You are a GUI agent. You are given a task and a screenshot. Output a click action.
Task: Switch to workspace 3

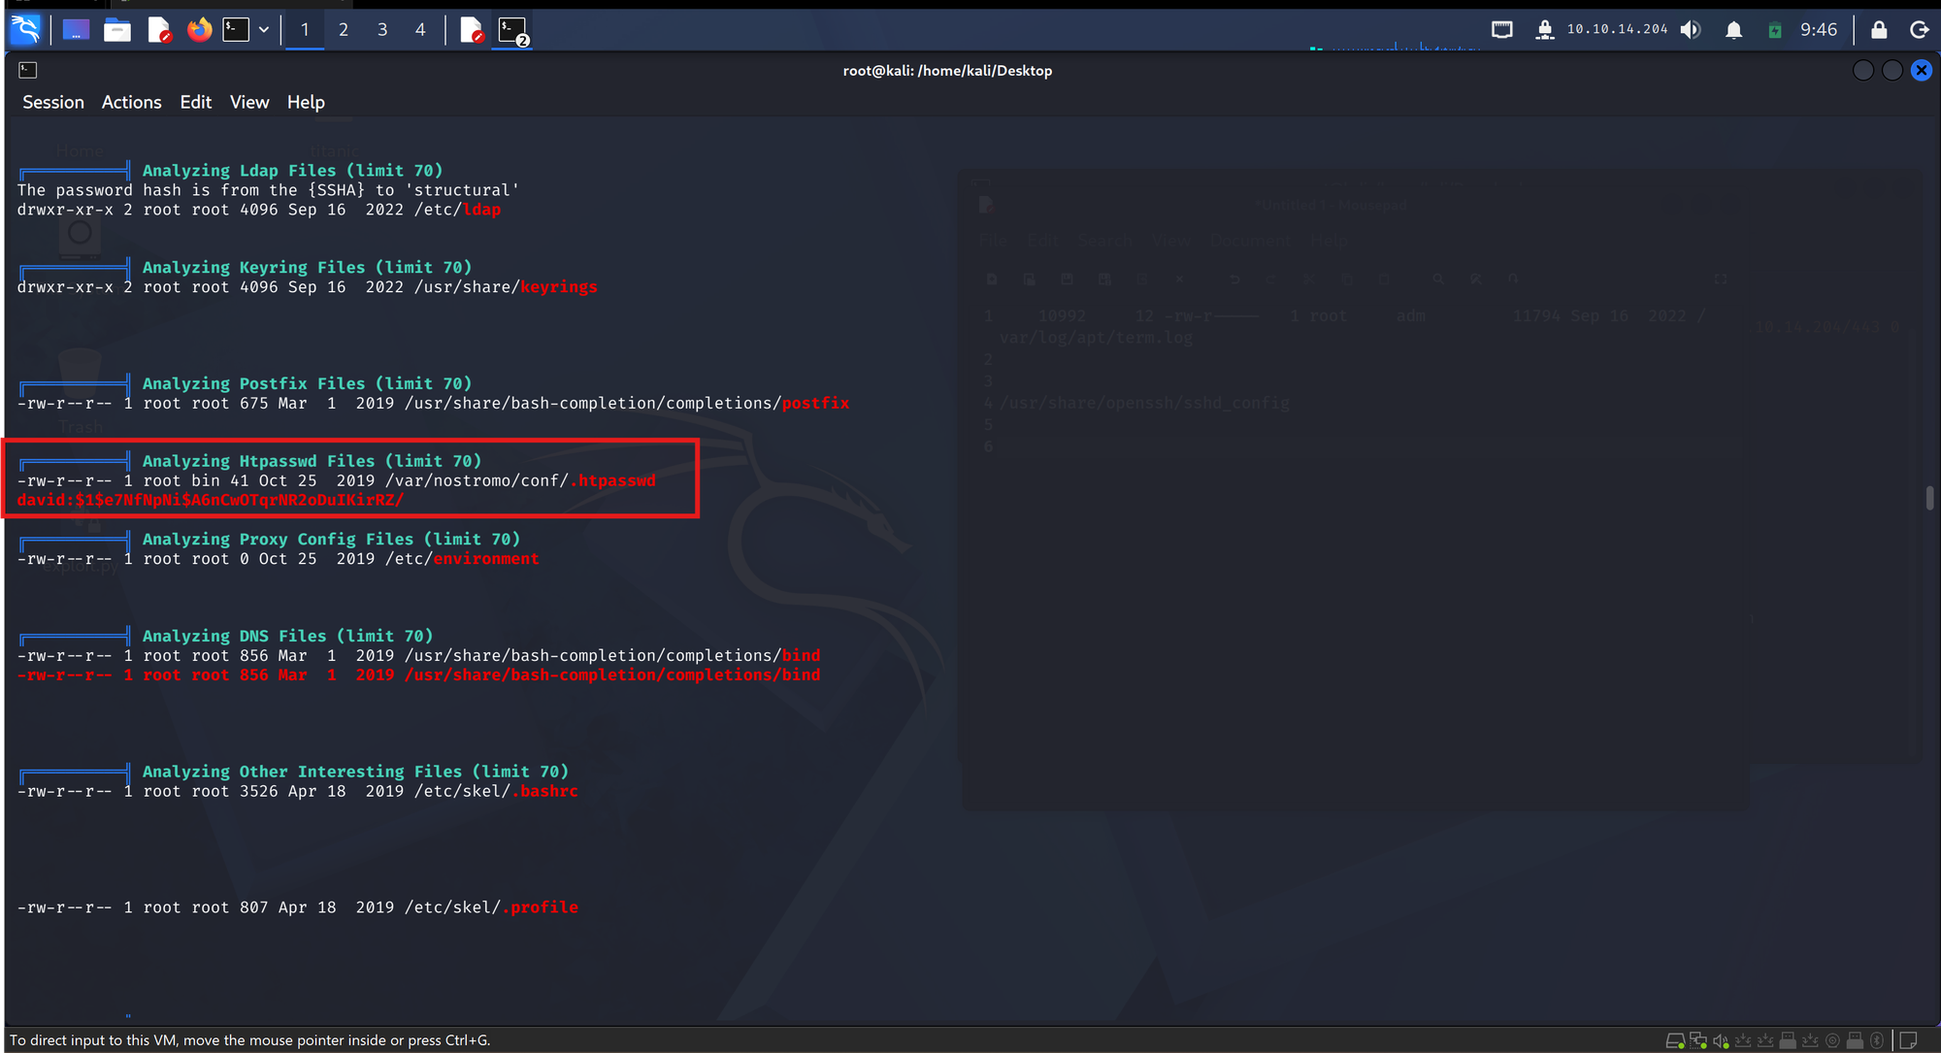point(382,30)
